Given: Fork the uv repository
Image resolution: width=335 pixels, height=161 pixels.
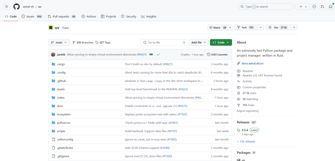Looking at the screenshot, I should click(246, 28).
